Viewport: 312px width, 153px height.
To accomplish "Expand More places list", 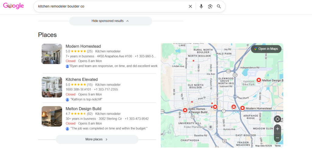I will coord(97,139).
